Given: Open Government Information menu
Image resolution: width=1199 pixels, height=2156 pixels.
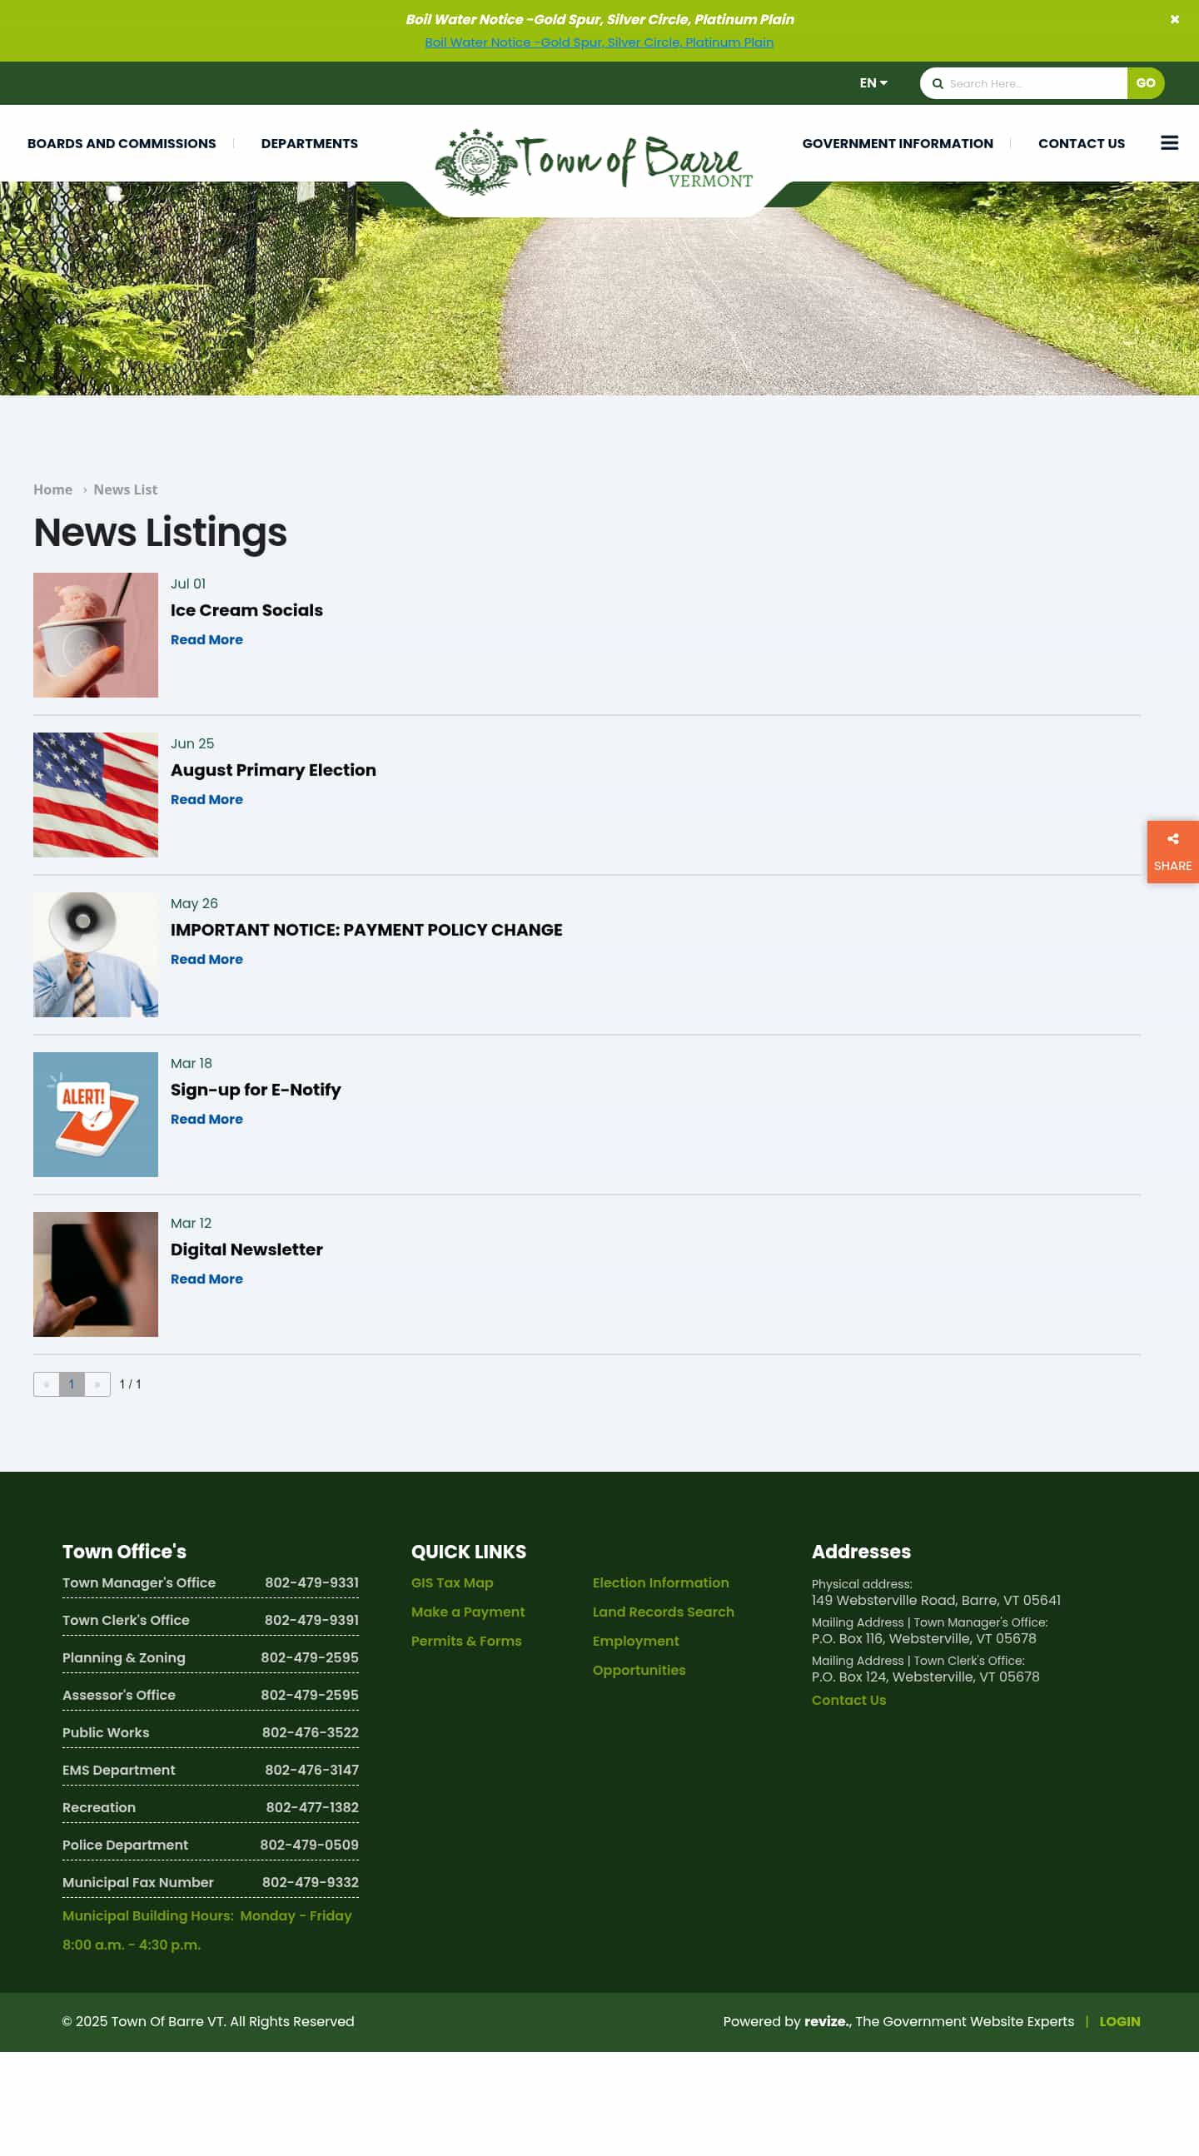Looking at the screenshot, I should (897, 144).
